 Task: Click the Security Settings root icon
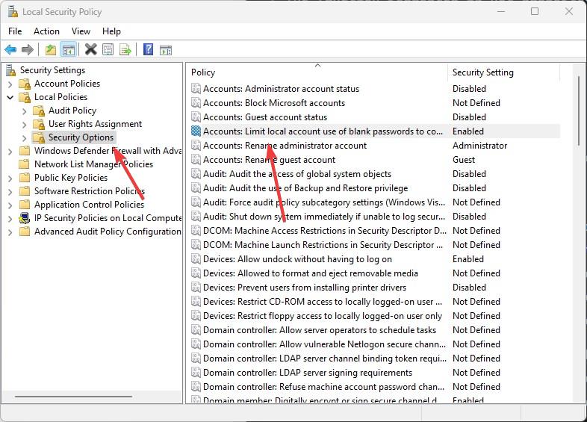point(11,70)
